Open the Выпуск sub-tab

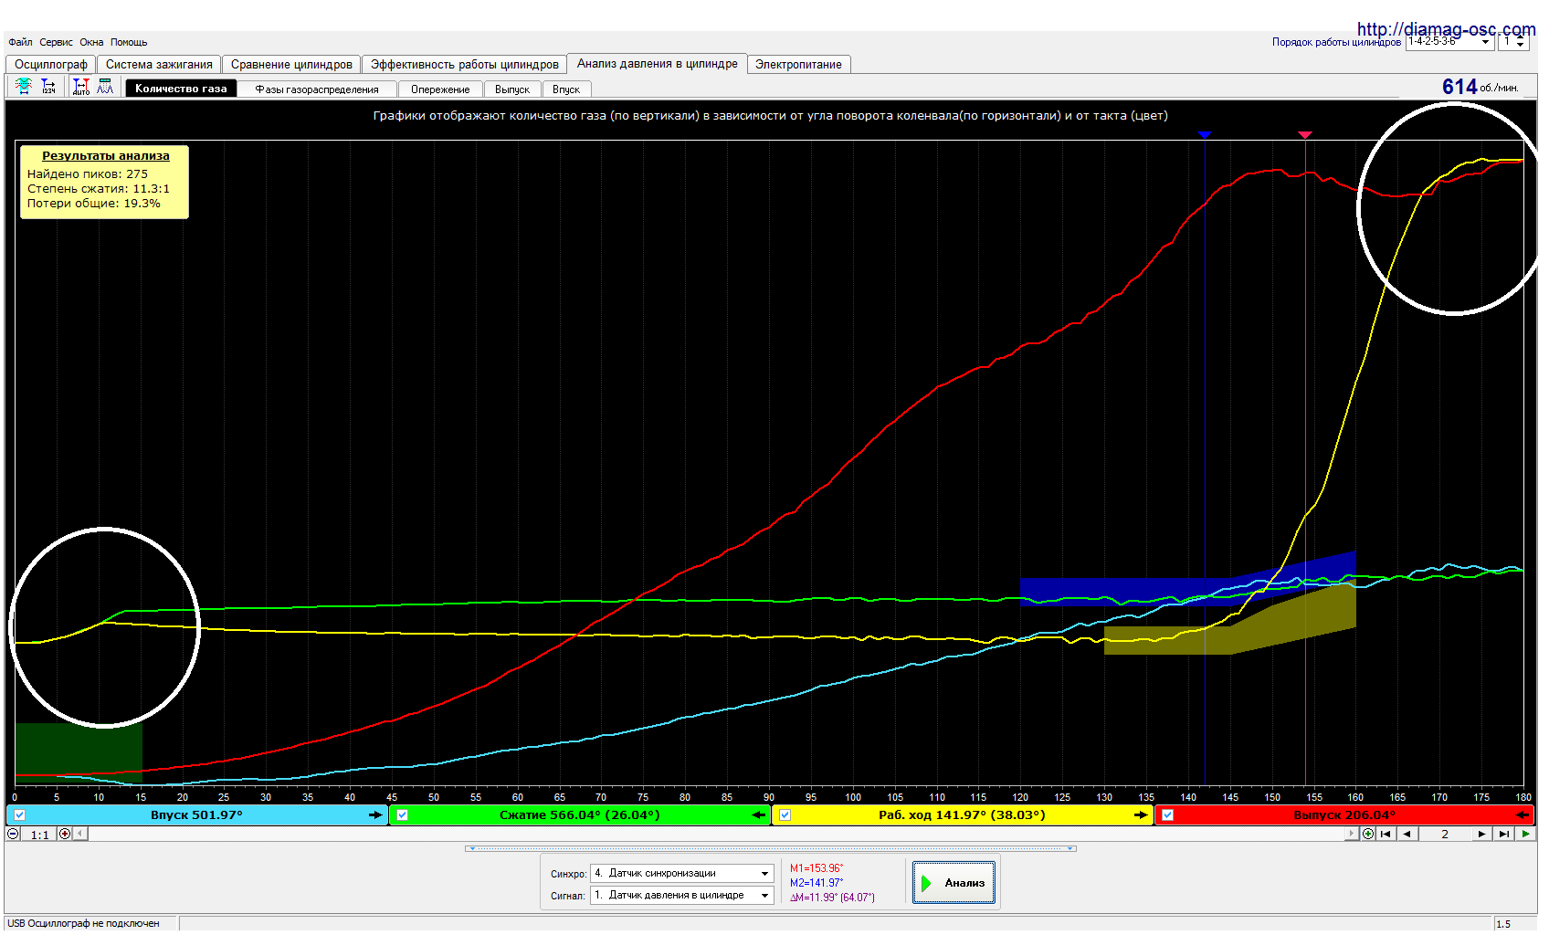[x=512, y=89]
